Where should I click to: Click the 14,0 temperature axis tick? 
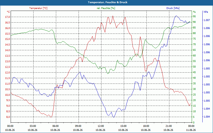pyautogui.click(x=8, y=50)
